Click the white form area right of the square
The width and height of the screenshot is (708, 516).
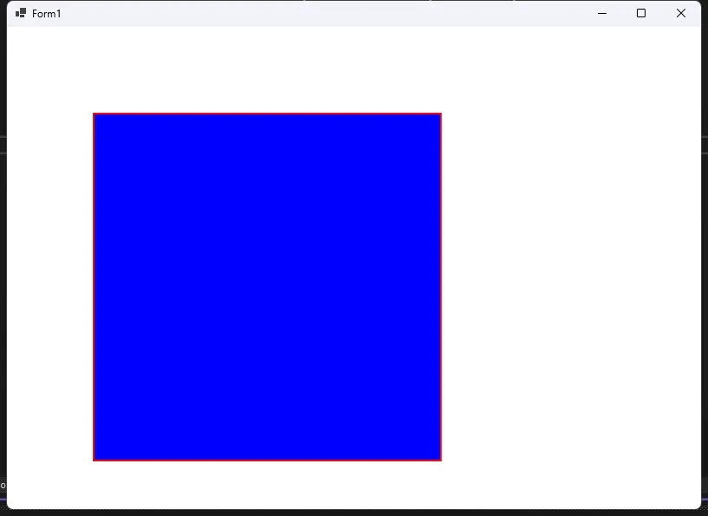[x=564, y=286]
